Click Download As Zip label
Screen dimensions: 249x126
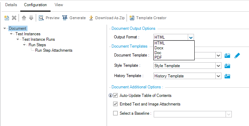110,18
